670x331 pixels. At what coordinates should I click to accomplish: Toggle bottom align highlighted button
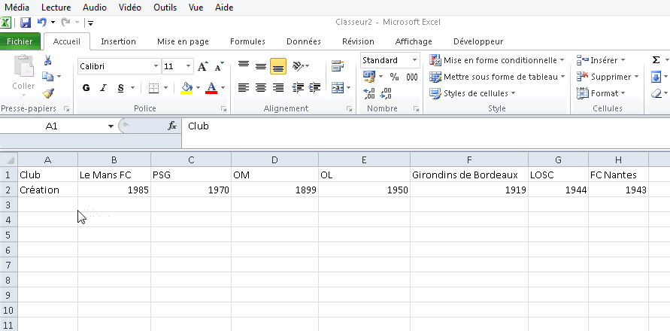click(x=278, y=66)
